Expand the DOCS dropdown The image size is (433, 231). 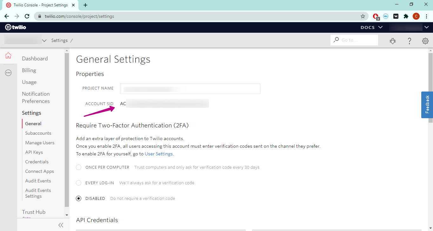pos(371,27)
